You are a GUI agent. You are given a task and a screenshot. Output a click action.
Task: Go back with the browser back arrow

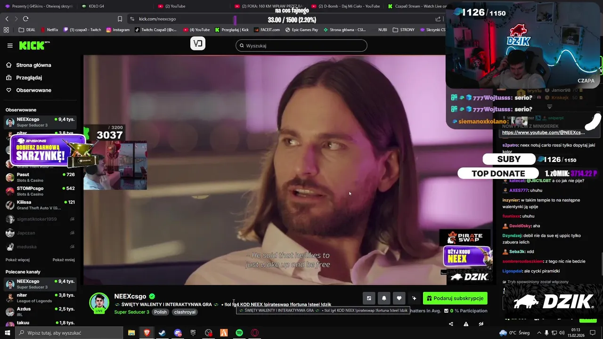7,19
